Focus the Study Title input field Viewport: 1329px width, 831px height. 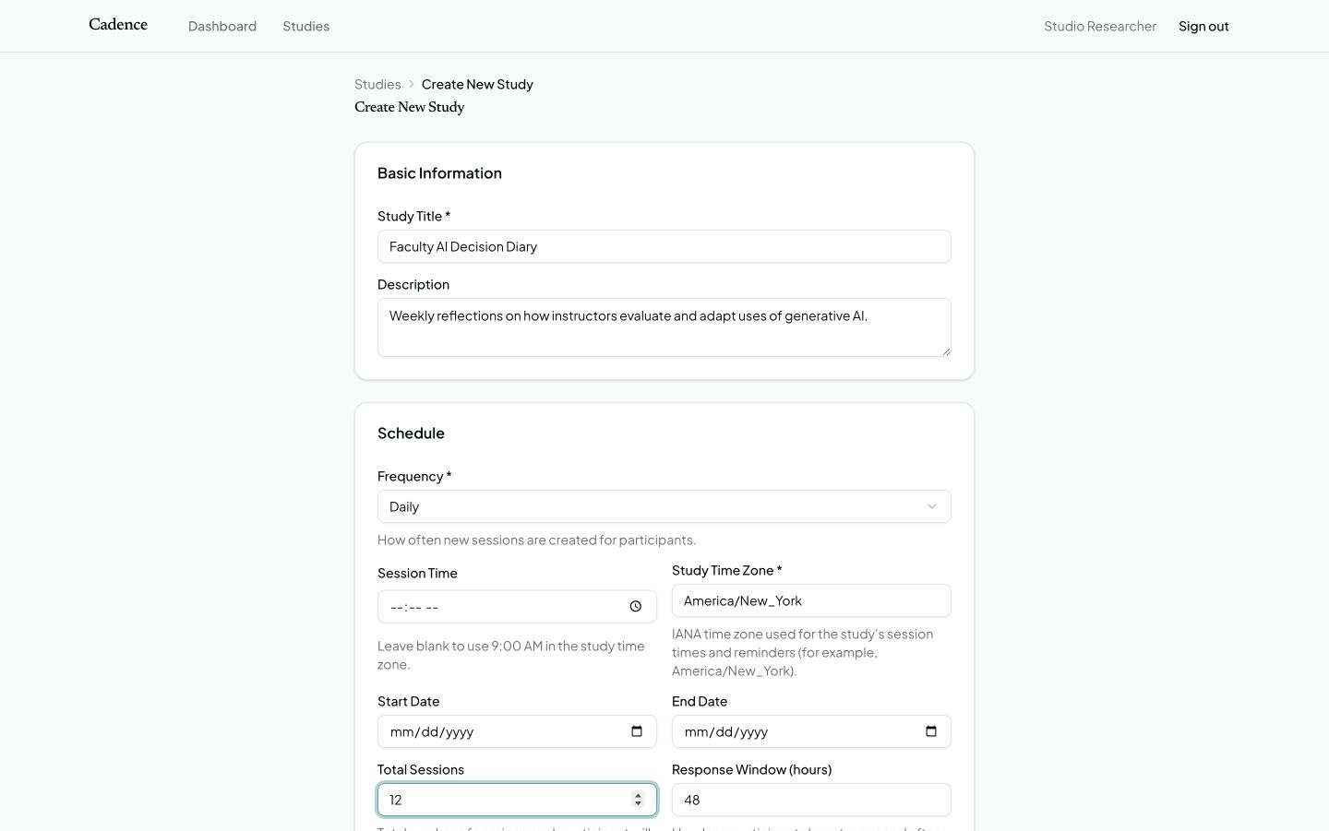pyautogui.click(x=664, y=246)
